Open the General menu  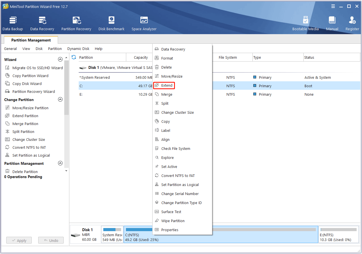tap(10, 49)
